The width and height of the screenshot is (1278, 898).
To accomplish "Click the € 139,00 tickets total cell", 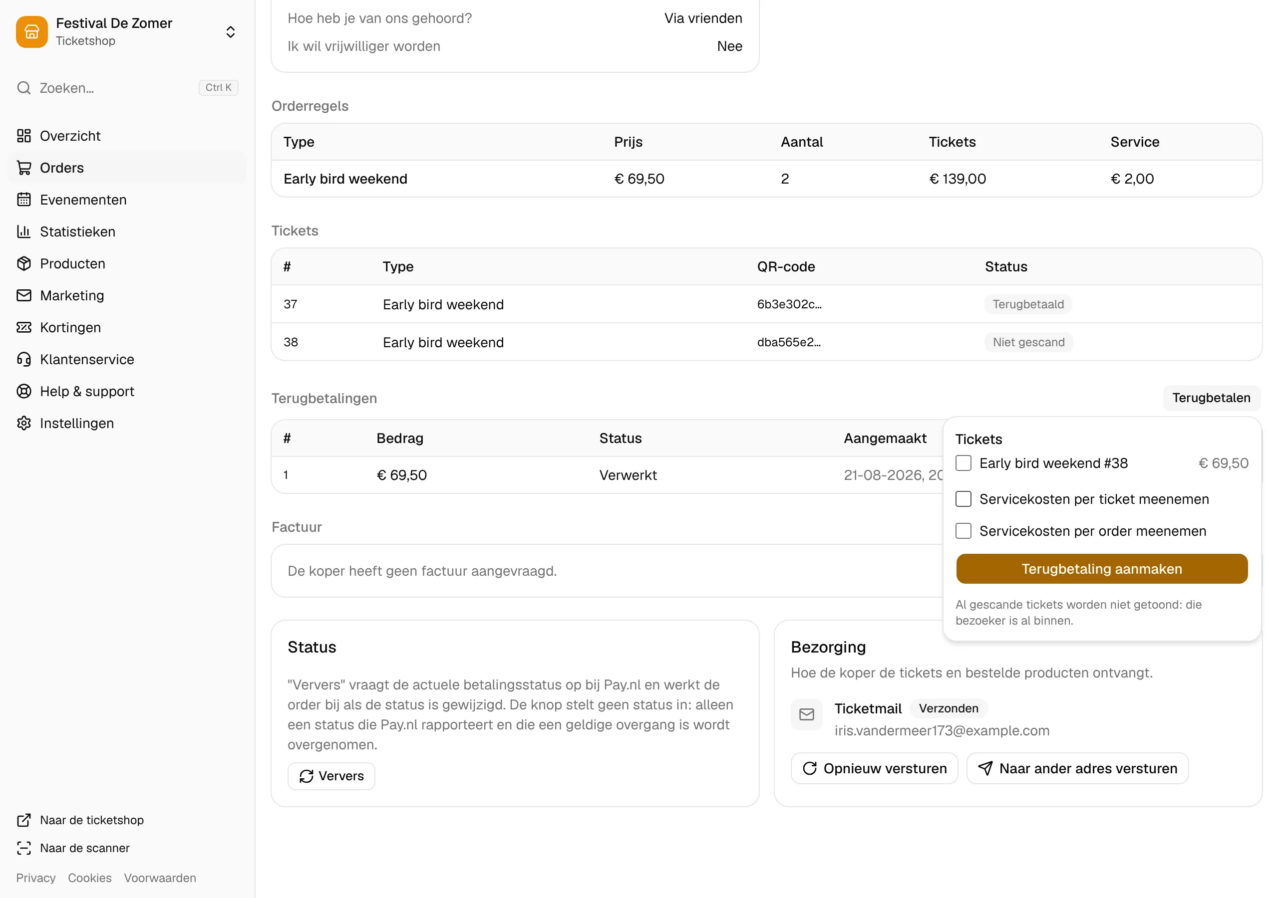I will tap(958, 179).
